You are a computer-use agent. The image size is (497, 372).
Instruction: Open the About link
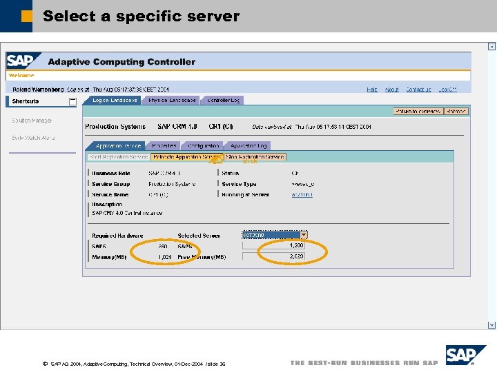[392, 90]
